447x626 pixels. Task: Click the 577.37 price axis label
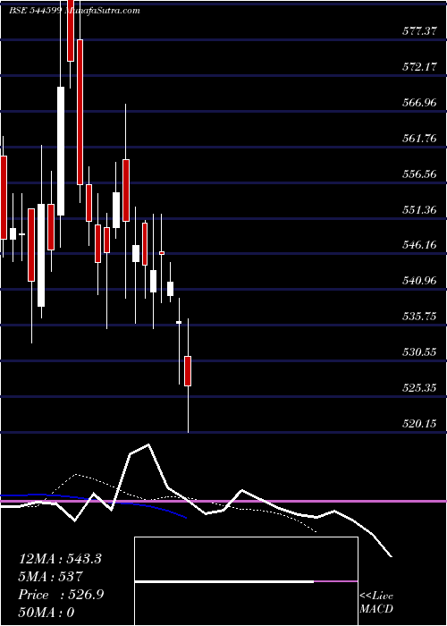tap(419, 31)
